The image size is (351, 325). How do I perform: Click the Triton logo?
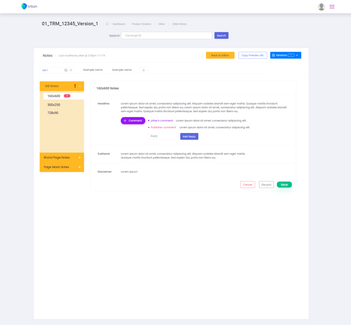tap(29, 7)
